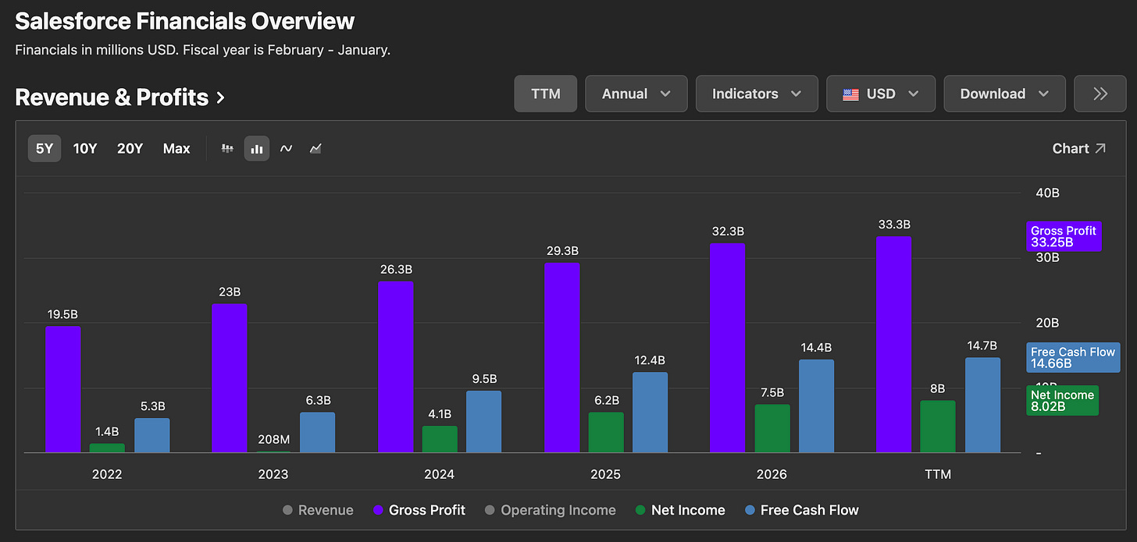The image size is (1137, 542).
Task: Open the Revenue & Profits section link
Action: (120, 97)
